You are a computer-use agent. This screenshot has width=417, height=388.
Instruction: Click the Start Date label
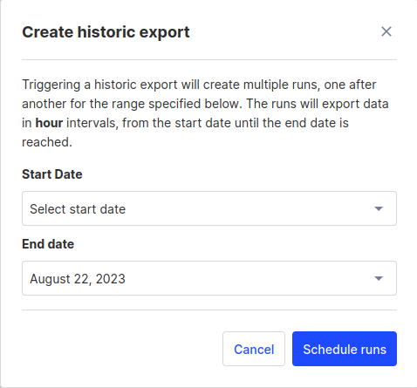click(52, 174)
